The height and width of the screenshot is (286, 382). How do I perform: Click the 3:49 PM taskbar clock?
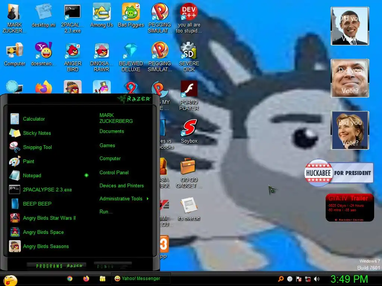(x=349, y=279)
